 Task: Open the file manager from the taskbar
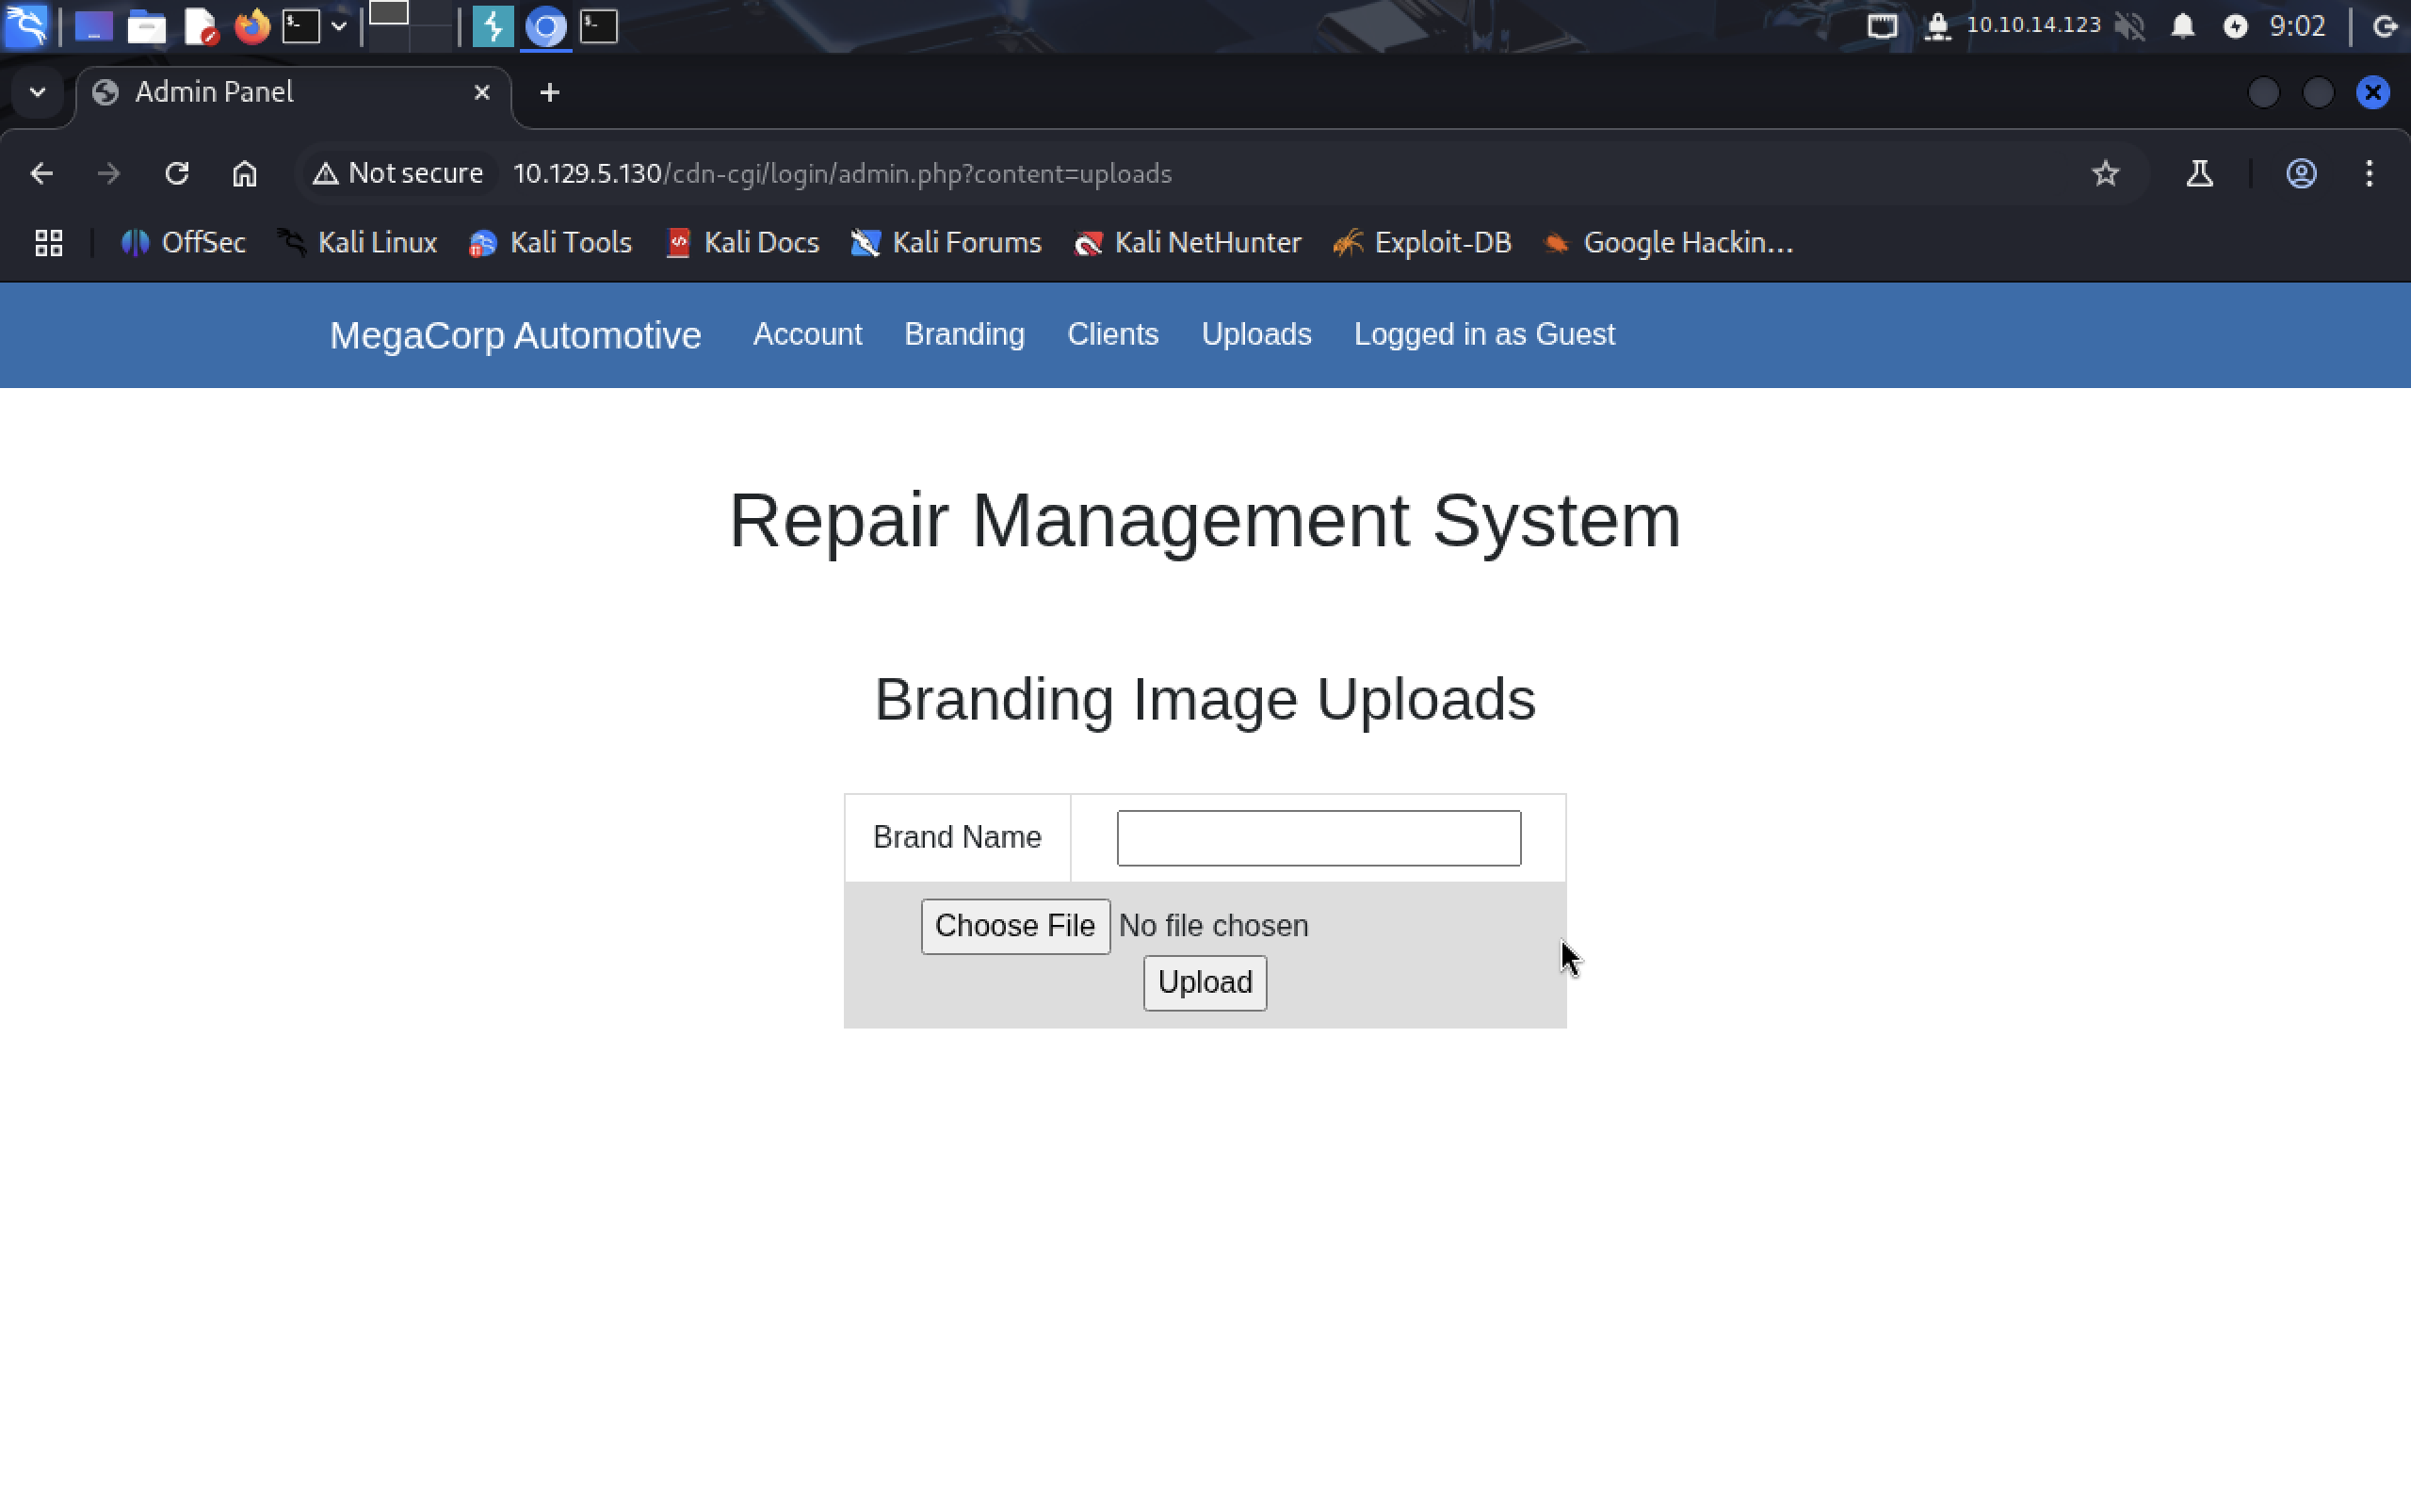click(147, 26)
